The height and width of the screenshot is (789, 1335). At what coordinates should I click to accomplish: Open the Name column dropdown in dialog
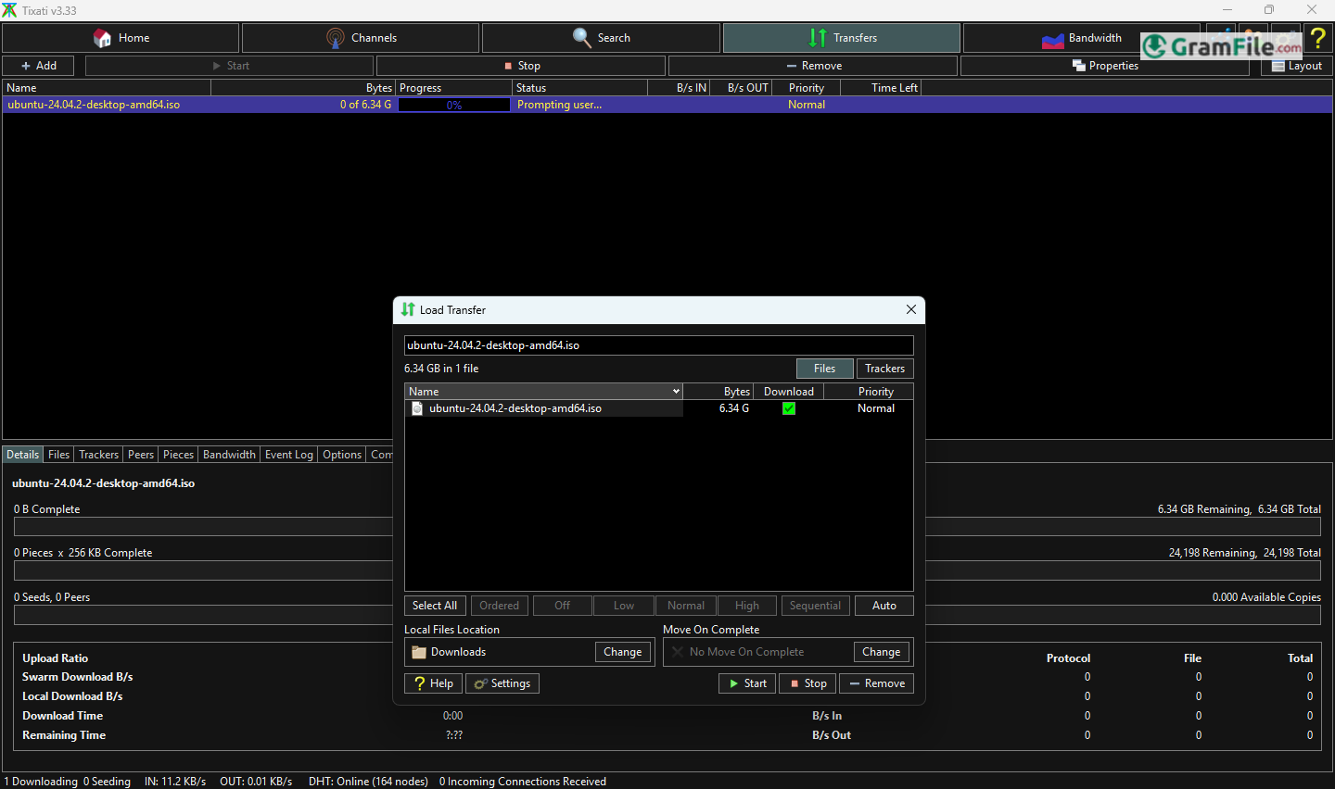[x=676, y=392]
